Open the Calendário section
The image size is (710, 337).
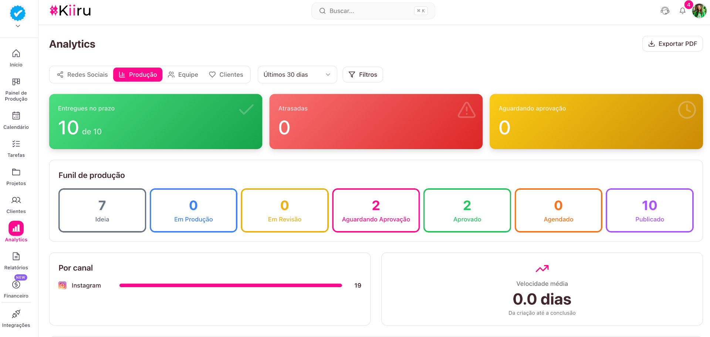tap(16, 121)
